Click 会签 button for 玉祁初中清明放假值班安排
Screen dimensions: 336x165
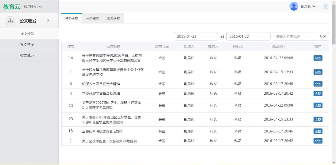point(318,131)
